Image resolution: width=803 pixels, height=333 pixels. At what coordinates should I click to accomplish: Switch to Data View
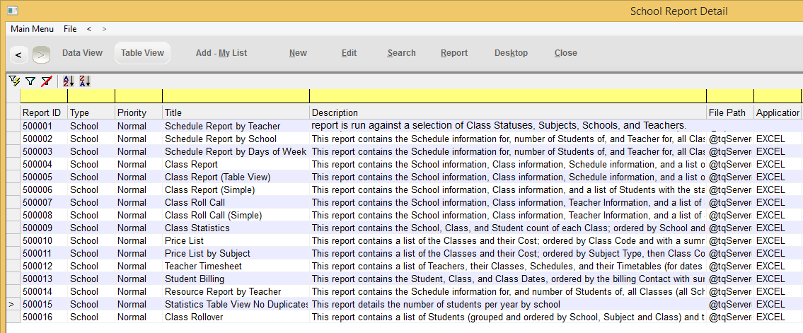point(82,53)
